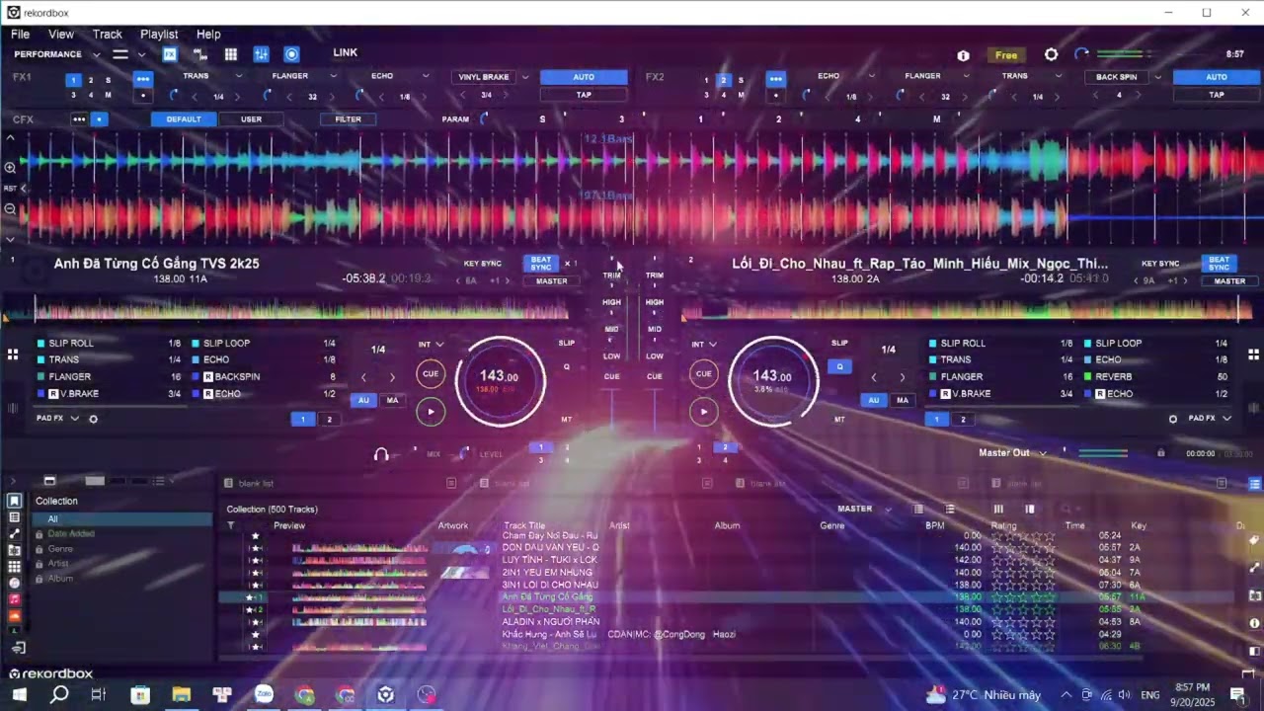1264x711 pixels.
Task: Open the Master Out dropdown
Action: pyautogui.click(x=1012, y=453)
